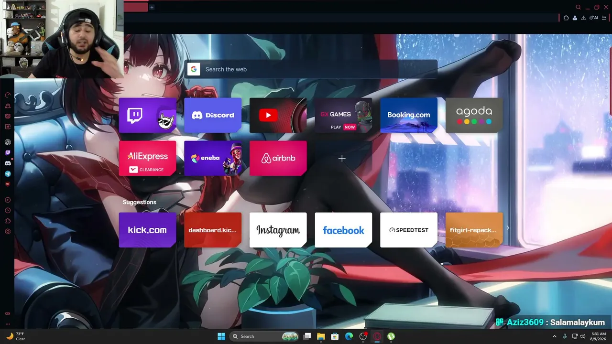Screen dimensions: 612x344
Task: Open the profile account icon
Action: coord(575,18)
